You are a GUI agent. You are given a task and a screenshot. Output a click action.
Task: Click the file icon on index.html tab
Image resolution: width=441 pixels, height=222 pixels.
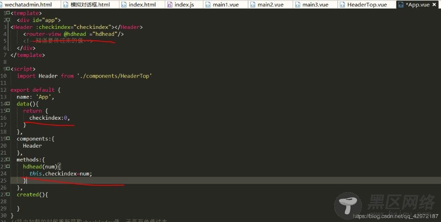point(124,5)
